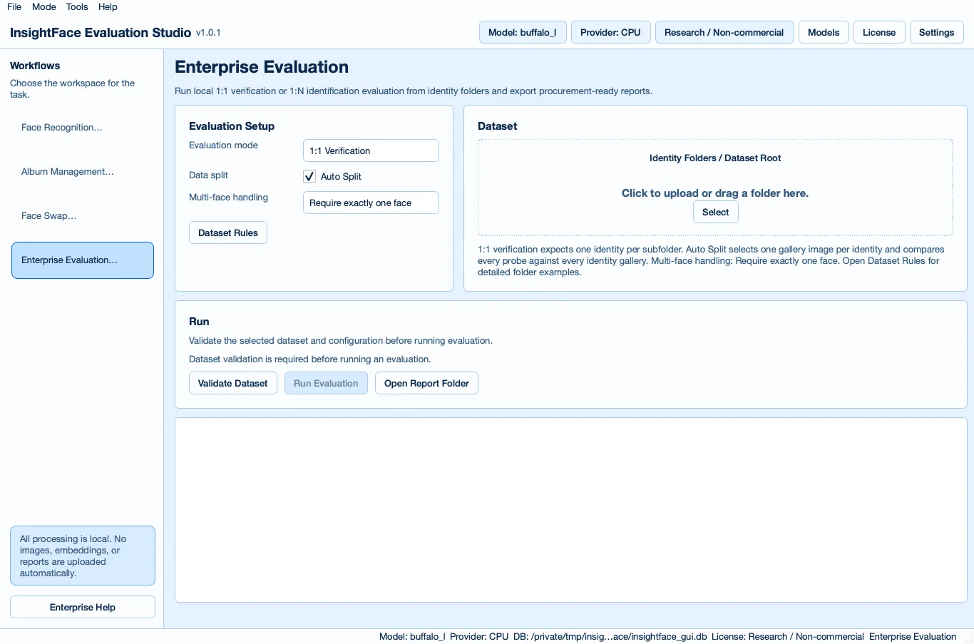Switch to the Face Swap workflow

click(83, 216)
